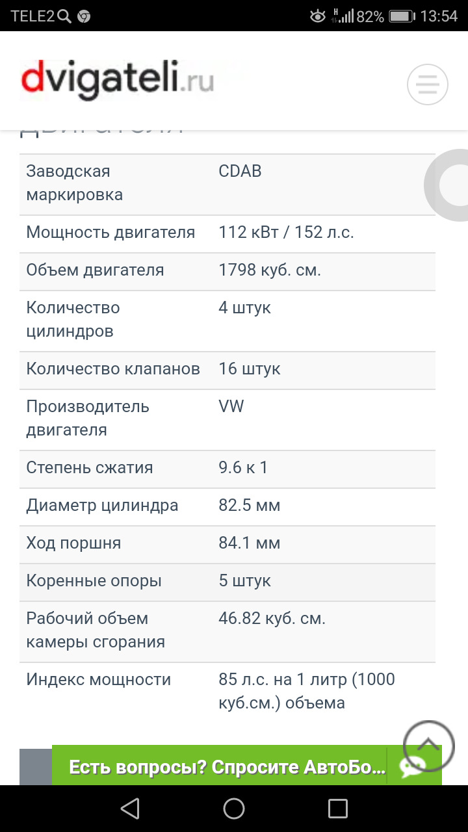
Task: Open the dvigateli.ru logo home link
Action: pyautogui.click(x=117, y=81)
